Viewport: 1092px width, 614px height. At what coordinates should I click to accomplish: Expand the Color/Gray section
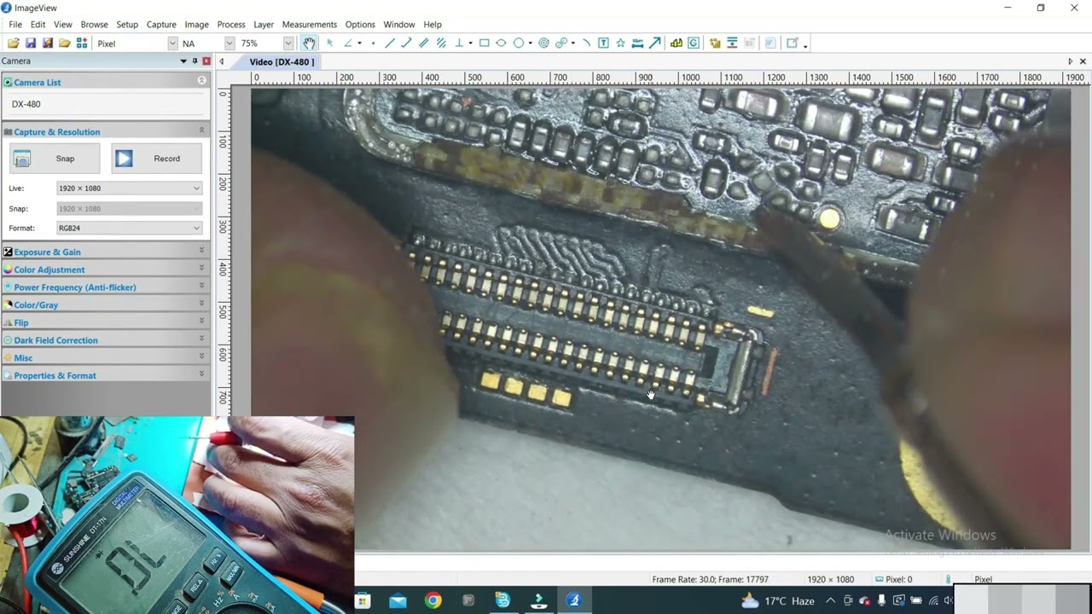tap(201, 304)
